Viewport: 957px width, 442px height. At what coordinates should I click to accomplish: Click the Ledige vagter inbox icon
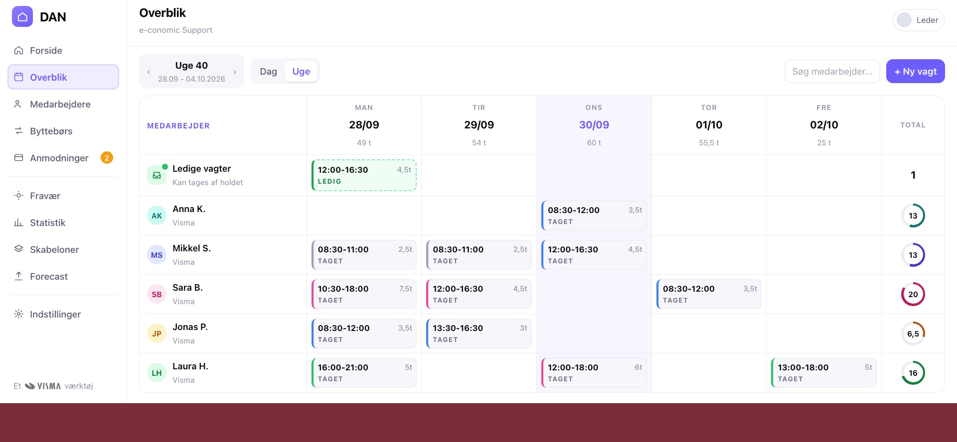pos(157,175)
